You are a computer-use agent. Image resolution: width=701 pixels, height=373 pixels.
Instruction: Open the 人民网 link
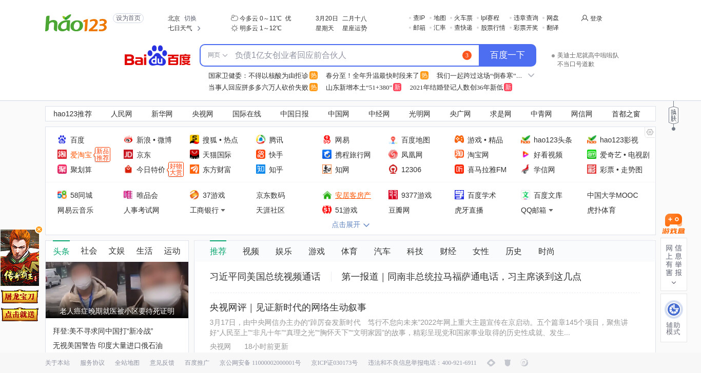point(122,114)
